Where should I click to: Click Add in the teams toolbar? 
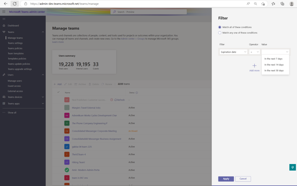pos(57,84)
